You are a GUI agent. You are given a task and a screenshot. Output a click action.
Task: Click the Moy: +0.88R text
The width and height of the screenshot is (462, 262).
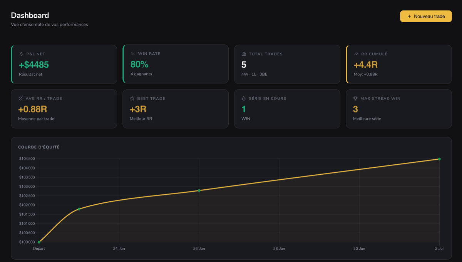366,74
